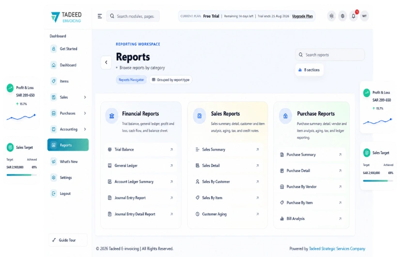Open What's New menu item
The height and width of the screenshot is (257, 405).
68,161
